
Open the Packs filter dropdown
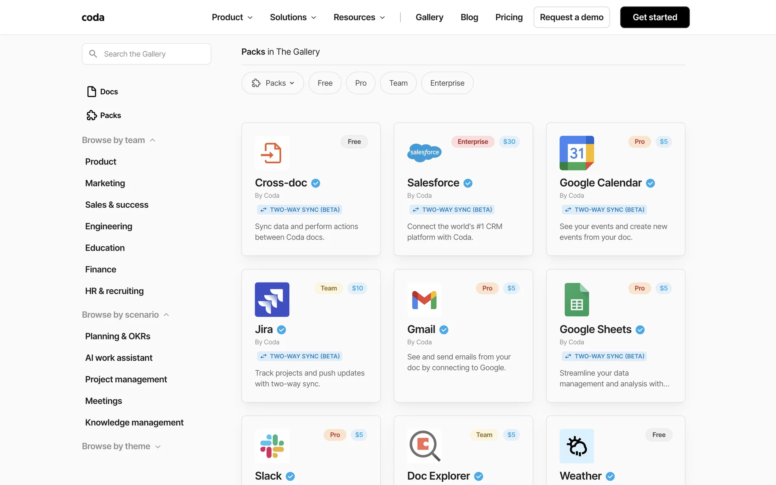point(272,83)
